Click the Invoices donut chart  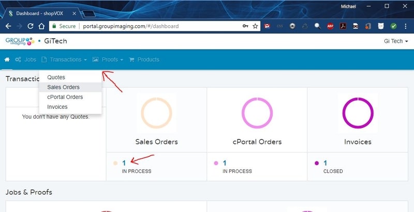(358, 113)
